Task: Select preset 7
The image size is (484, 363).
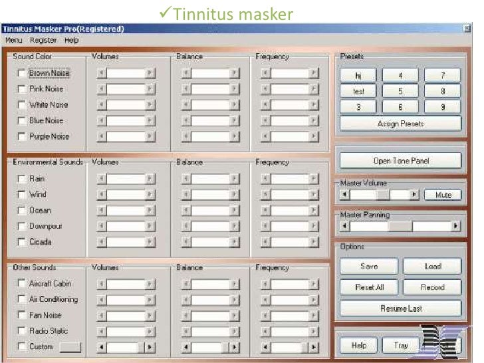Action: (x=443, y=76)
